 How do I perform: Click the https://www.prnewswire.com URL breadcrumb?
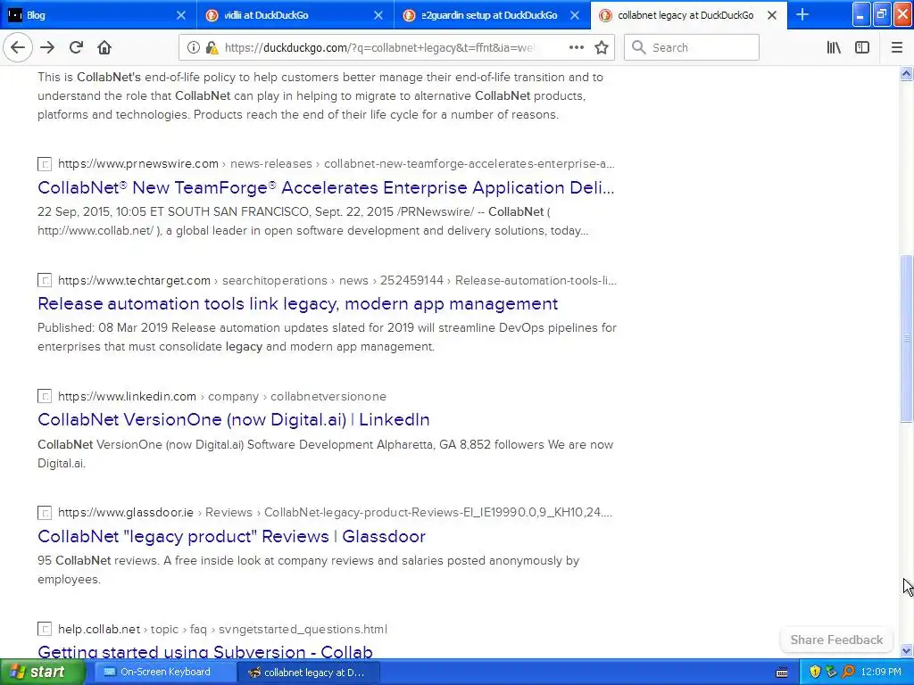pos(138,164)
